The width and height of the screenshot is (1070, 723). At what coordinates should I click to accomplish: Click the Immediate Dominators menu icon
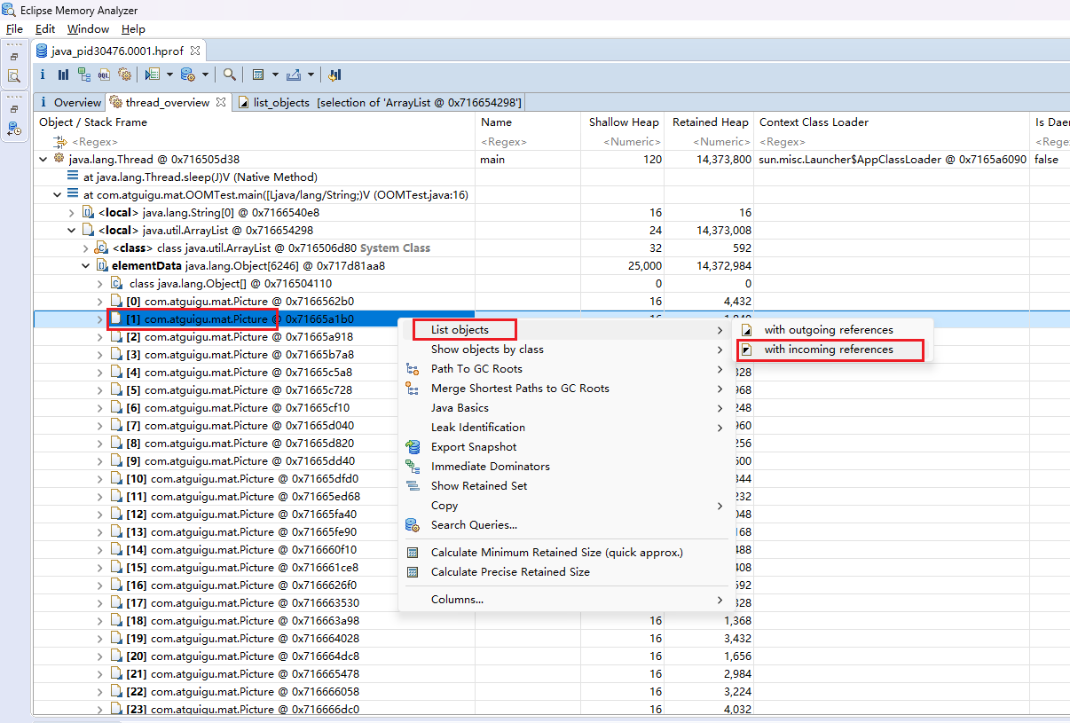click(413, 467)
